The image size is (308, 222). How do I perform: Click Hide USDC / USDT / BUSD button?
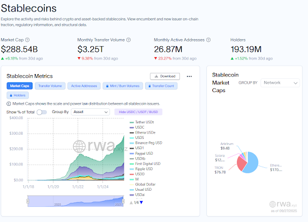click(138, 112)
